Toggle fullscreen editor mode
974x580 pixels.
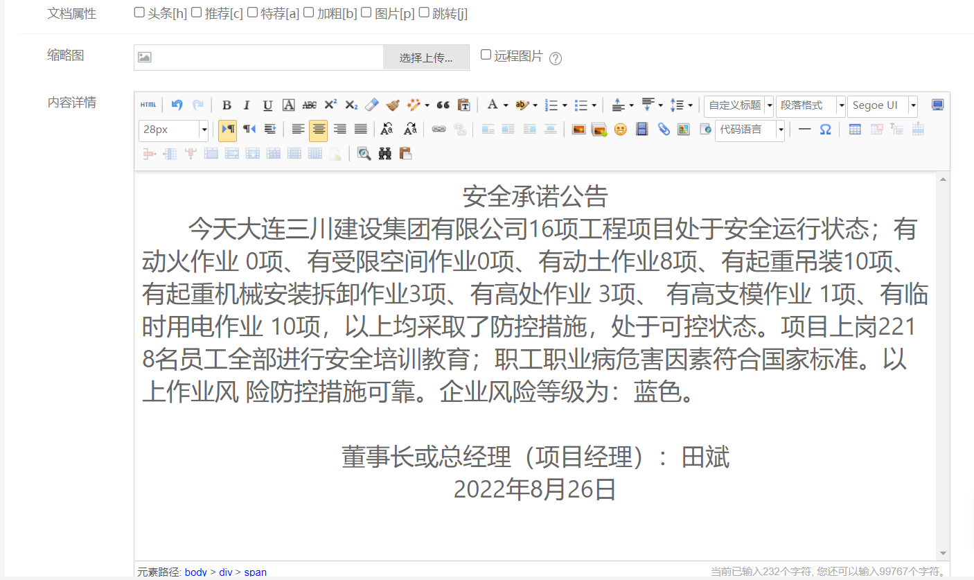pyautogui.click(x=937, y=105)
